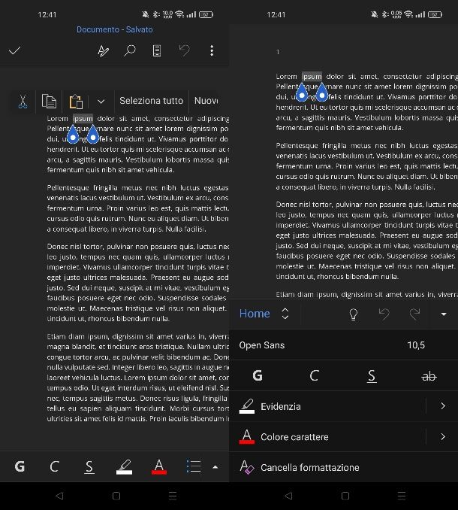Tap right selection handle in right document
Screen dimensions: 458x510
click(321, 92)
